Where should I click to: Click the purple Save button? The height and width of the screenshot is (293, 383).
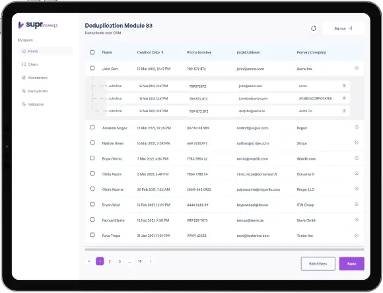coord(352,264)
